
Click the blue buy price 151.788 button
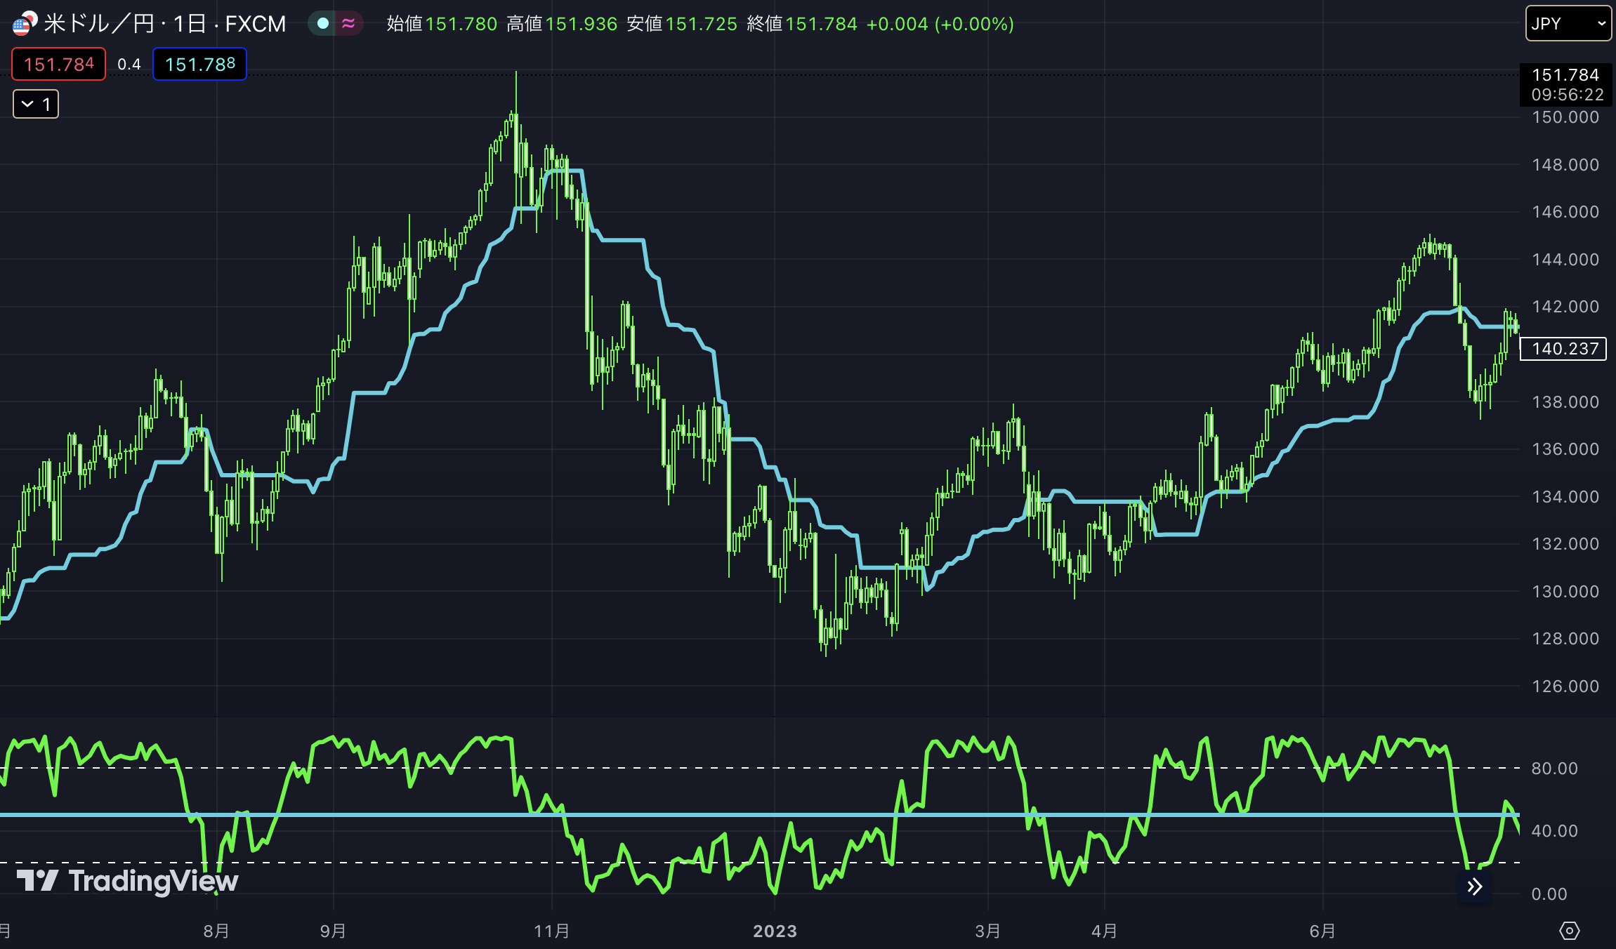199,64
